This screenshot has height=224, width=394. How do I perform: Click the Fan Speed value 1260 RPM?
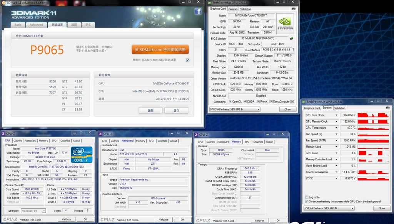click(348, 140)
